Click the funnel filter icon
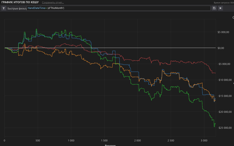Screen dimensions: 234x146 (x=4, y=8)
